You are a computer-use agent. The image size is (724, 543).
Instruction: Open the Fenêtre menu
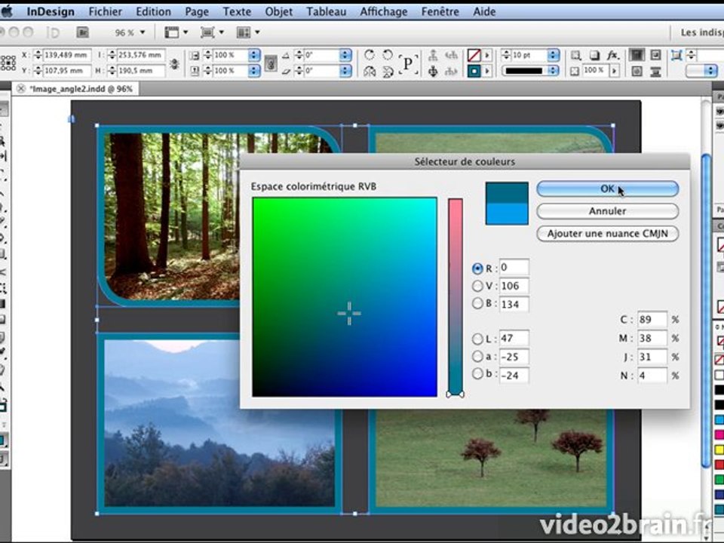440,11
